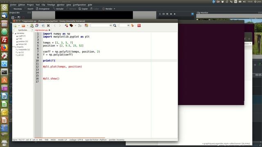Open Kdenlive Edition menu
This screenshot has height=147, width=262.
[x=22, y=5]
